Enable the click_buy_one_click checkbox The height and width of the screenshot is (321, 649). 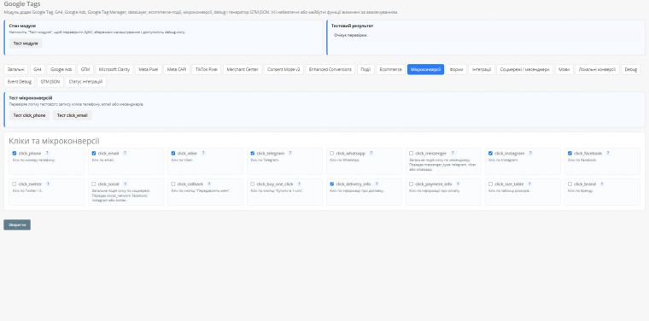[253, 184]
